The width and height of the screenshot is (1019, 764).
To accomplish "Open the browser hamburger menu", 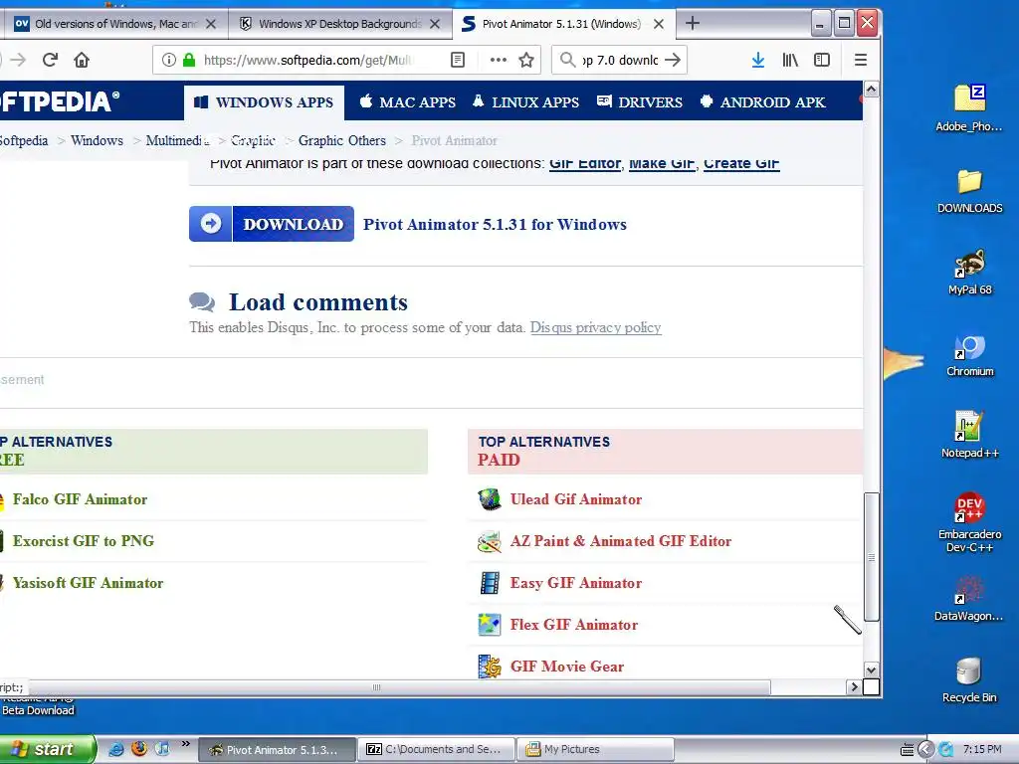I will point(861,60).
